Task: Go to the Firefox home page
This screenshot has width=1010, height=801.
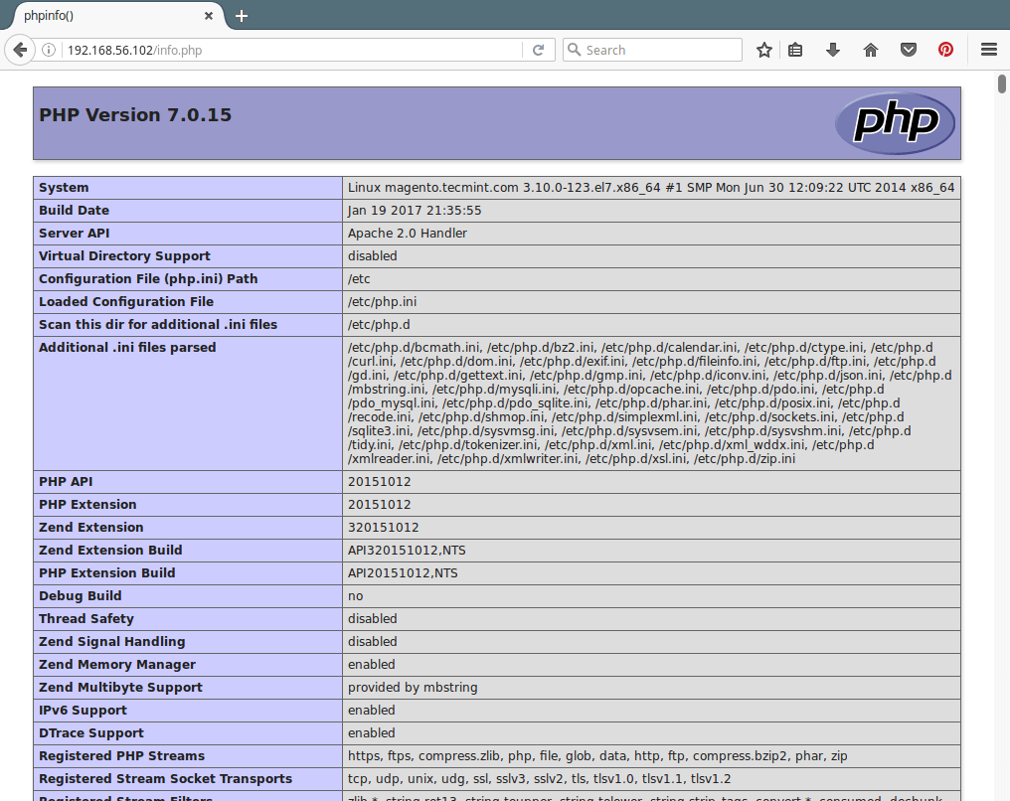Action: point(871,50)
